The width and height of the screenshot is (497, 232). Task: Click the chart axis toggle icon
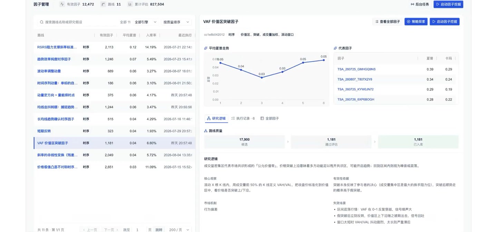coord(208,79)
